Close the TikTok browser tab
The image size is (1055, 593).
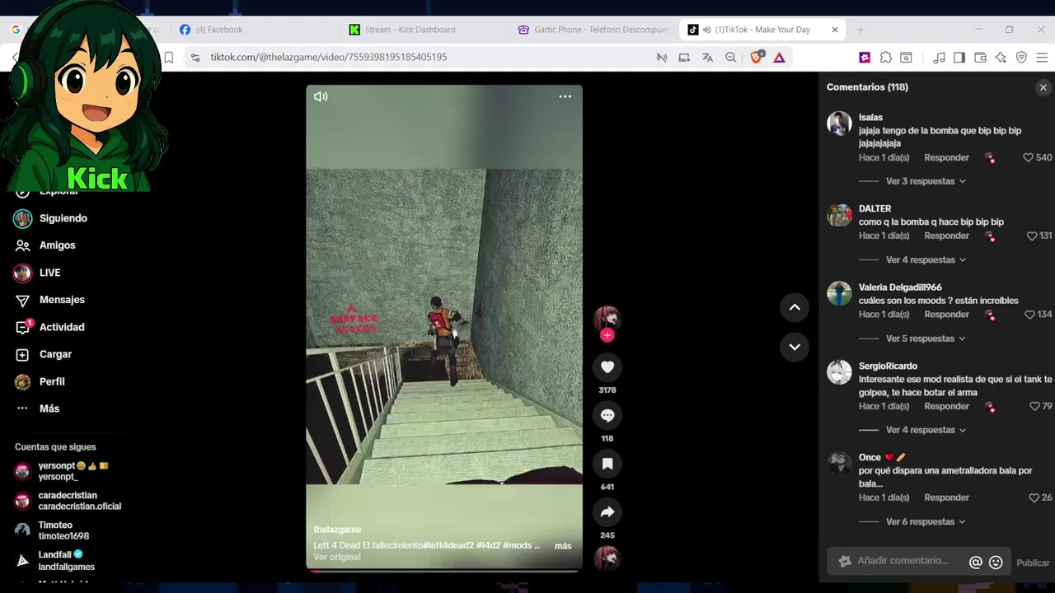pyautogui.click(x=835, y=30)
